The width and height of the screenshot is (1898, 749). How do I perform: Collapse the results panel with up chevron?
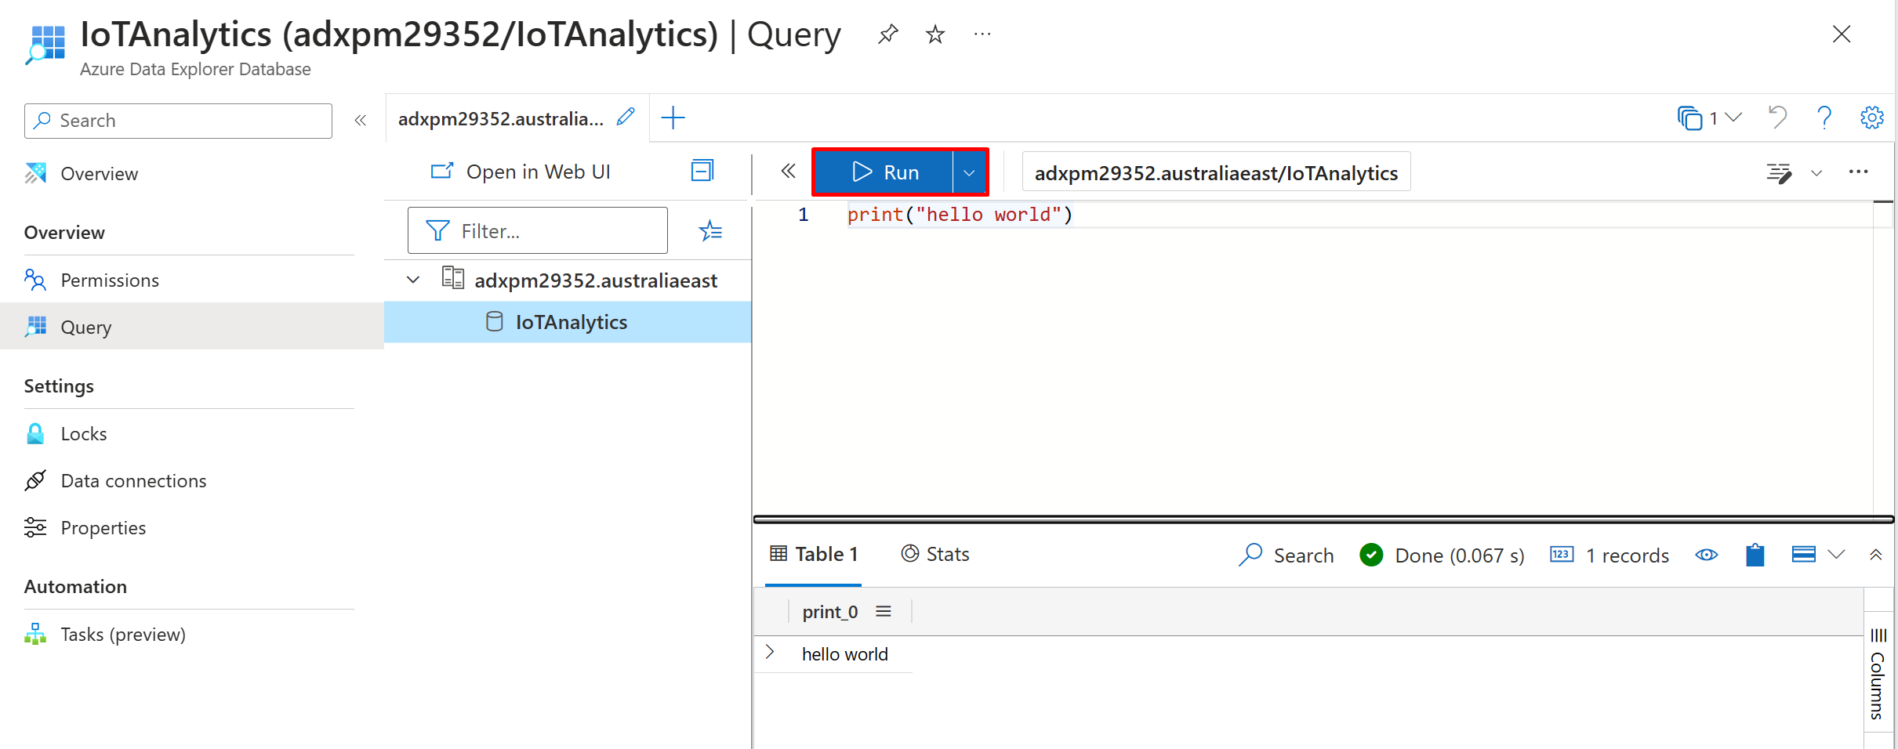click(1875, 555)
